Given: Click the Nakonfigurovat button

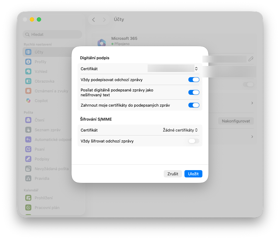Looking at the screenshot, I should coord(236,121).
